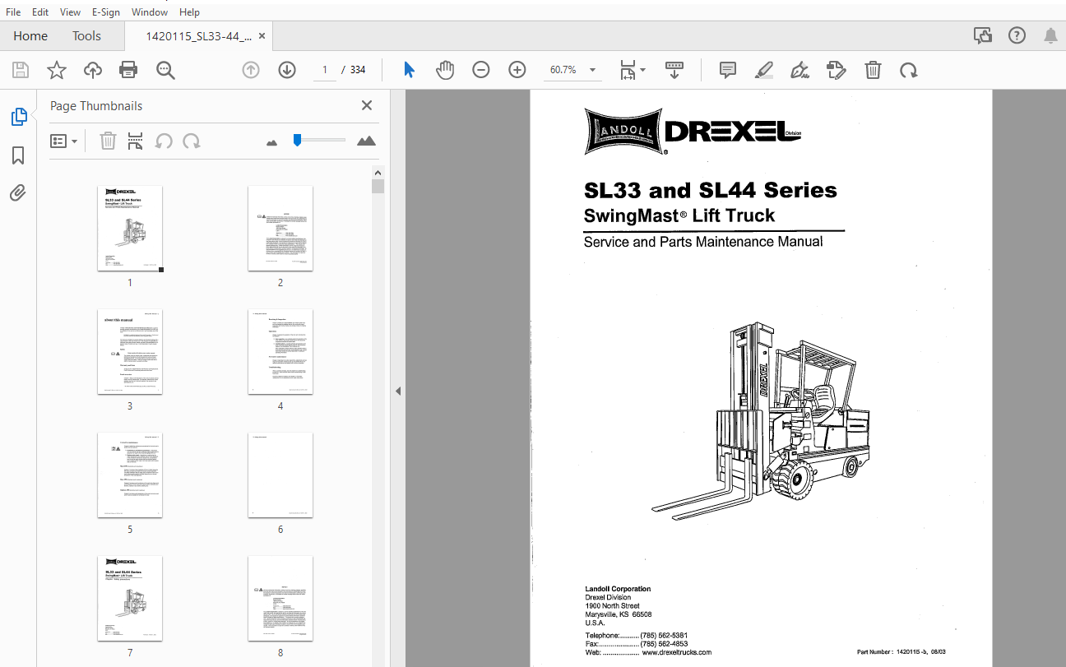
Task: Open the Help menu
Action: [x=189, y=12]
